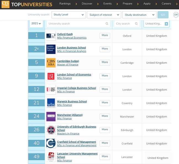This screenshot has height=164, width=179.
Task: Click the LSE logo
Action: point(51,76)
